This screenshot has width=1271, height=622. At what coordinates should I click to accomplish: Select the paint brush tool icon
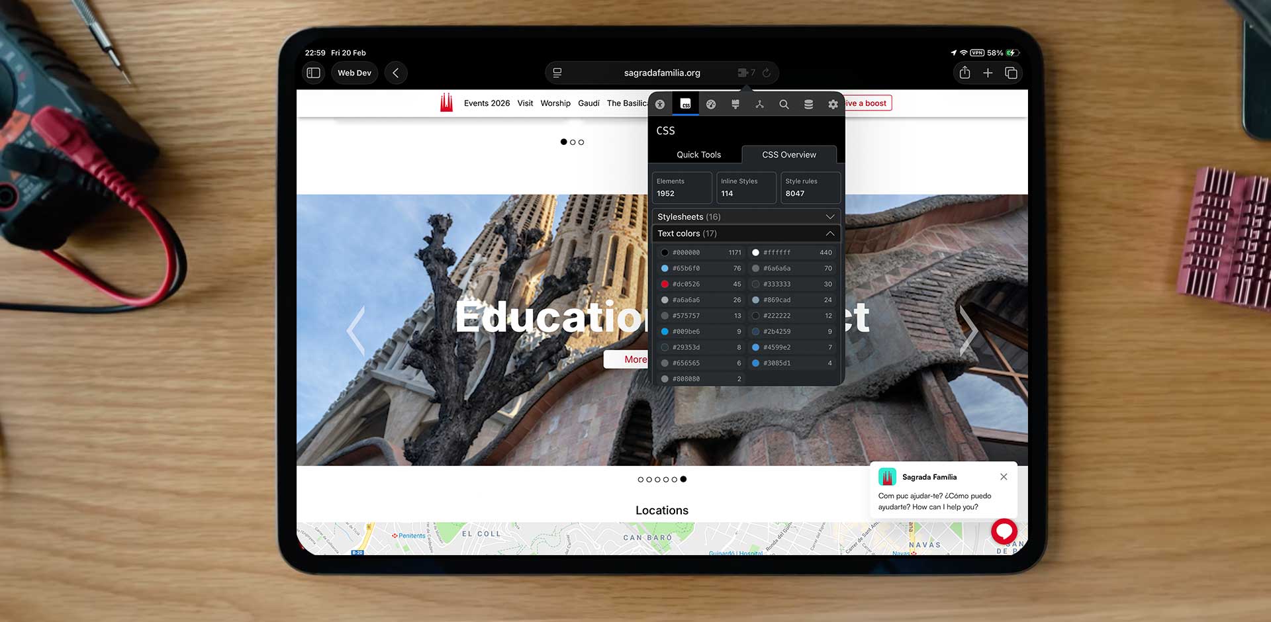735,105
